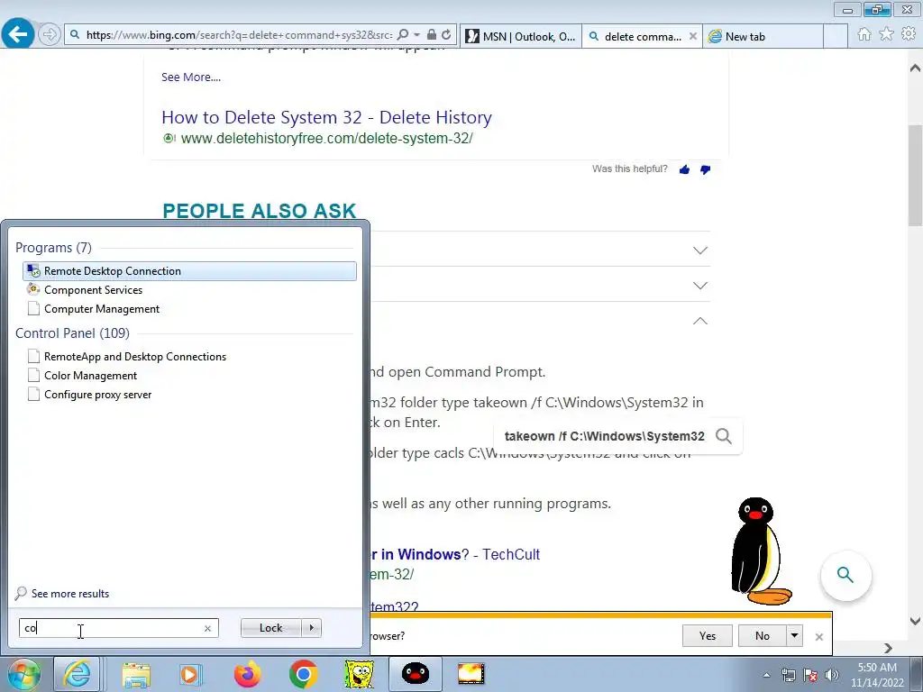This screenshot has width=923, height=692.
Task: Click the padlock security icon in address bar
Action: (432, 35)
